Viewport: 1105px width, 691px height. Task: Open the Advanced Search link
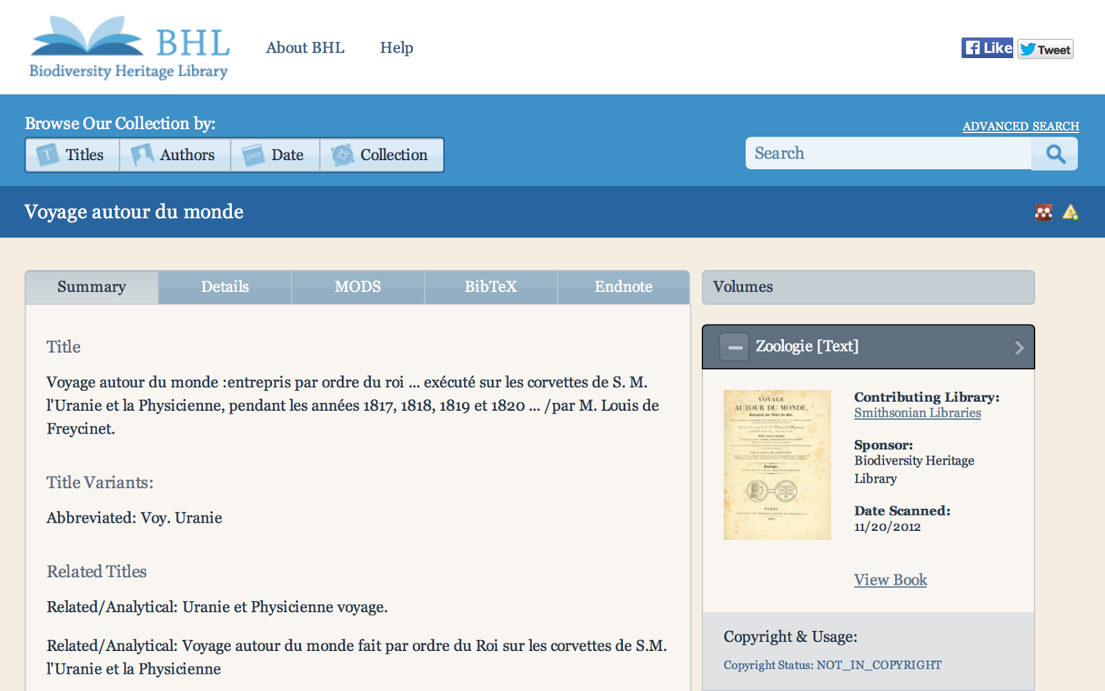(x=1020, y=126)
